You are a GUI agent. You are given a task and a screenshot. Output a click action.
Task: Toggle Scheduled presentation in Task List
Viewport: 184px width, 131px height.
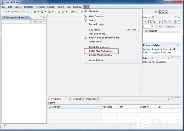pos(154,22)
